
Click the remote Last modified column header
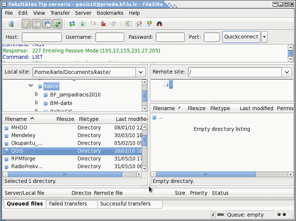(256, 108)
